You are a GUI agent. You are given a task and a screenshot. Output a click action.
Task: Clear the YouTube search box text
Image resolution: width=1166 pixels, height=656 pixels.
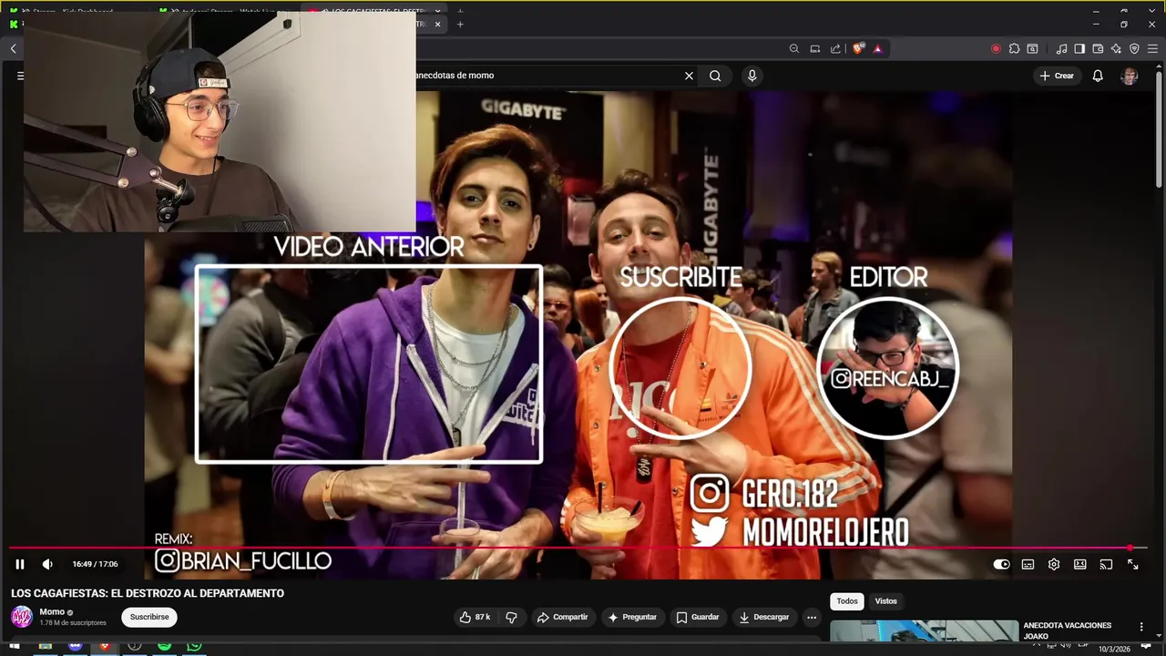click(689, 76)
